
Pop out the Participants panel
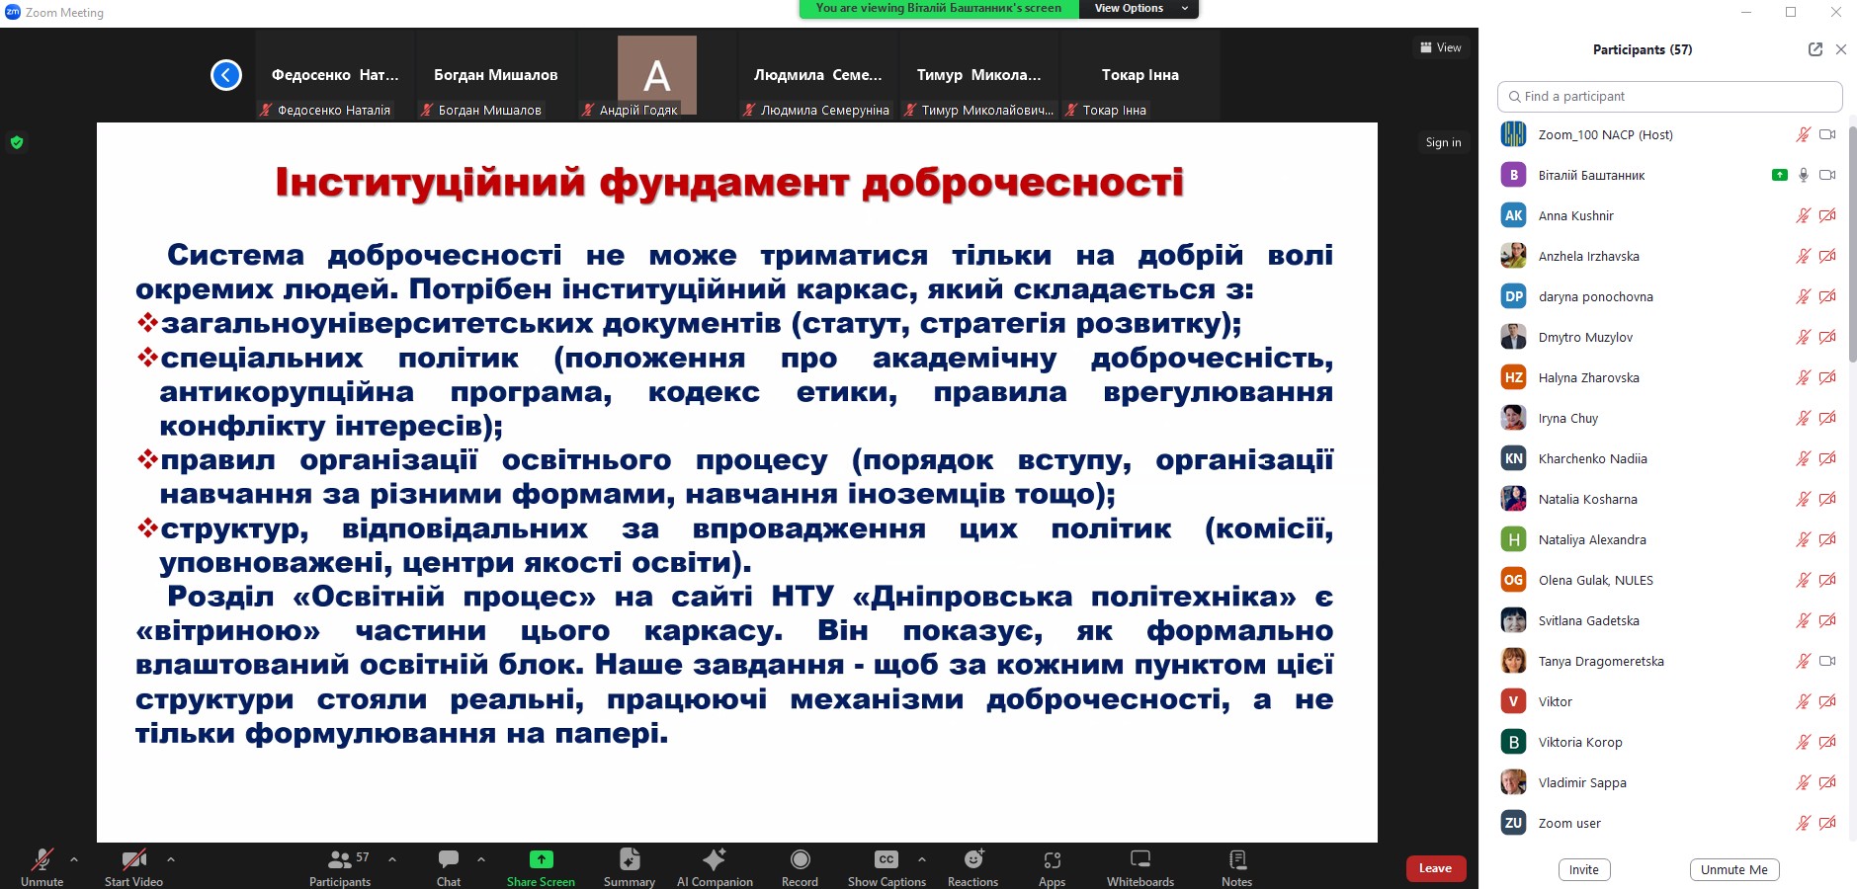1815,49
